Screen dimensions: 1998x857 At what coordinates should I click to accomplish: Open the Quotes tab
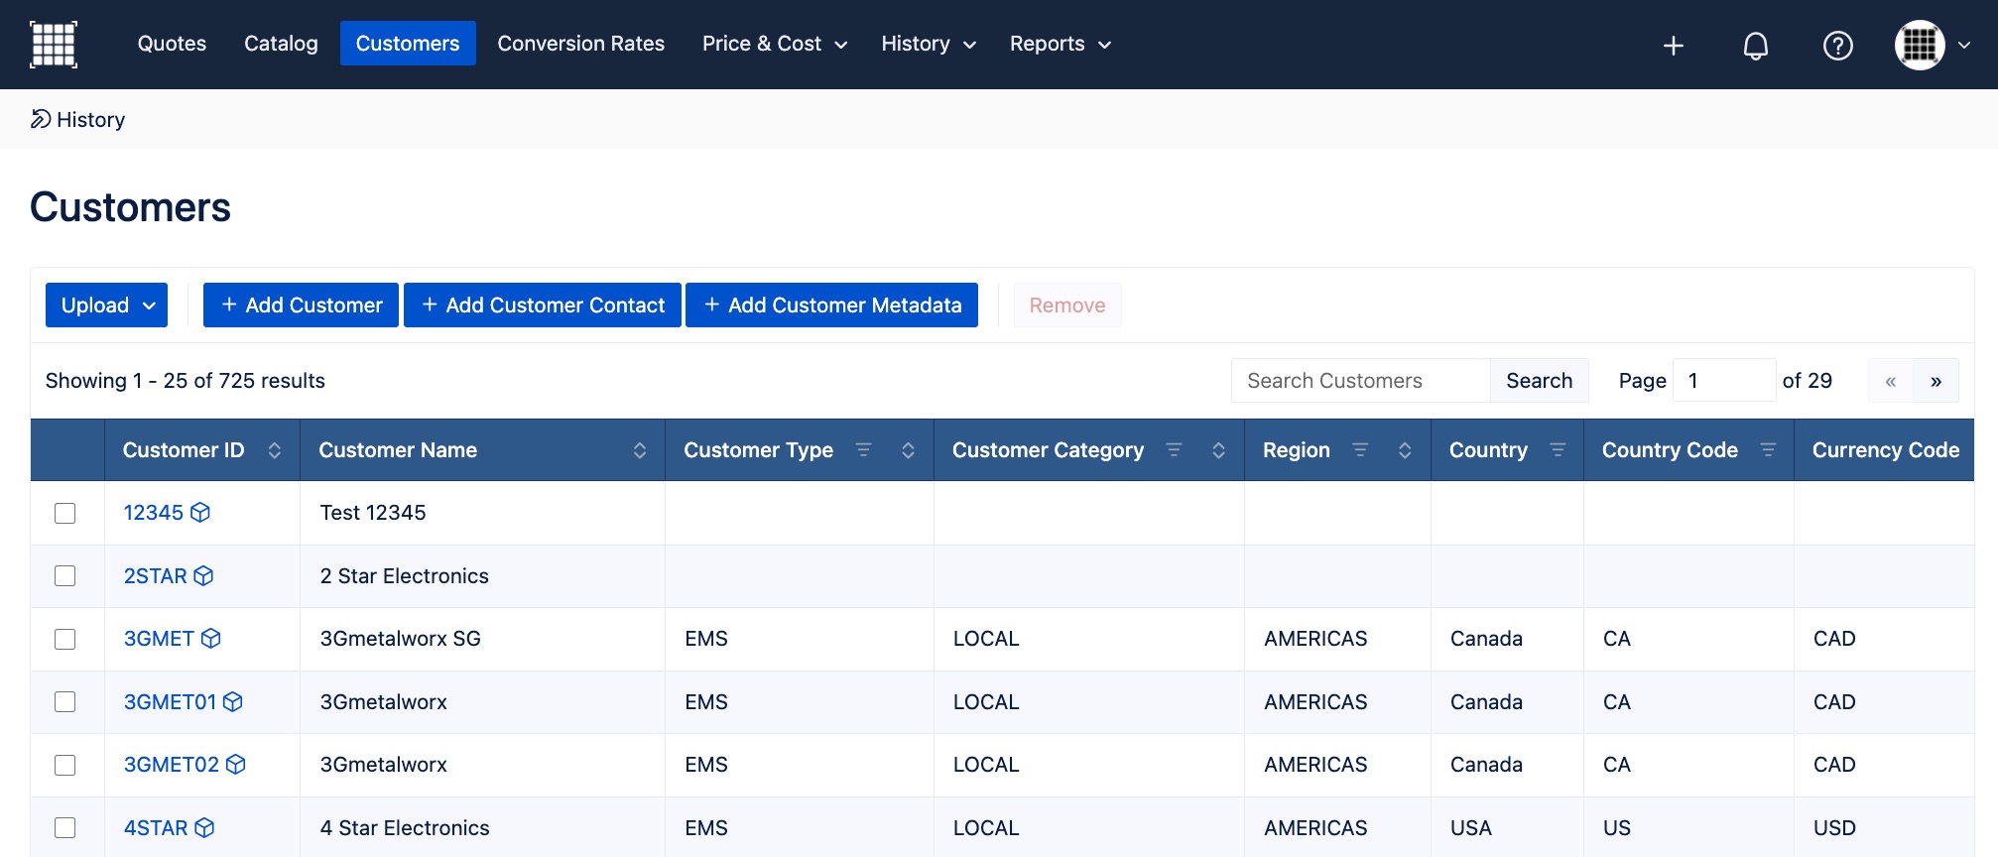click(172, 44)
